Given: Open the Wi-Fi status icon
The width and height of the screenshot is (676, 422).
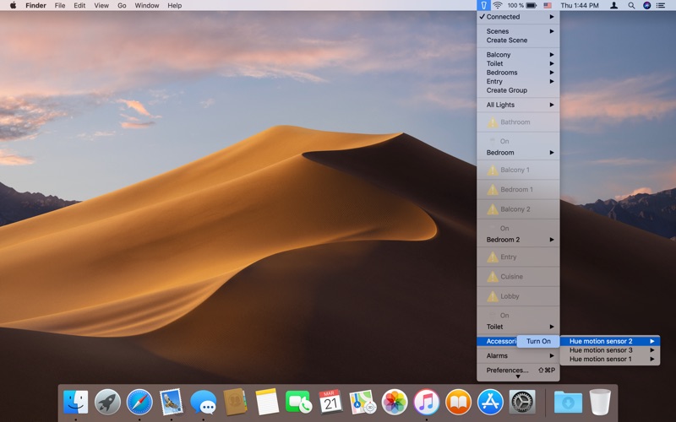Looking at the screenshot, I should [x=498, y=5].
